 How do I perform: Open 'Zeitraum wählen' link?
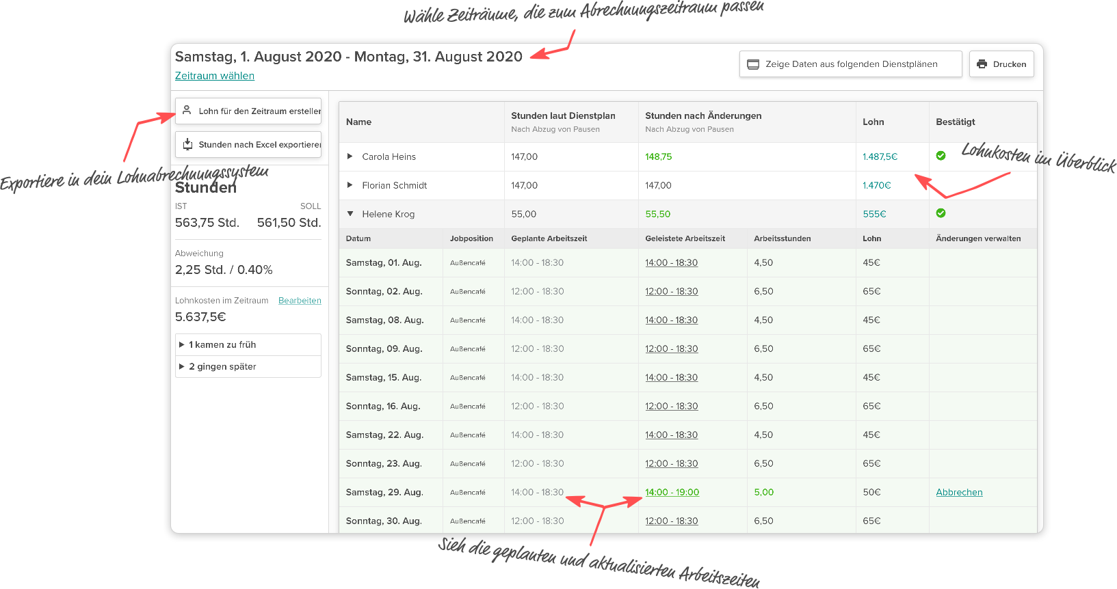pyautogui.click(x=215, y=76)
